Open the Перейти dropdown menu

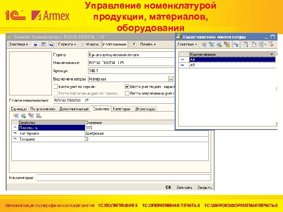point(67,44)
